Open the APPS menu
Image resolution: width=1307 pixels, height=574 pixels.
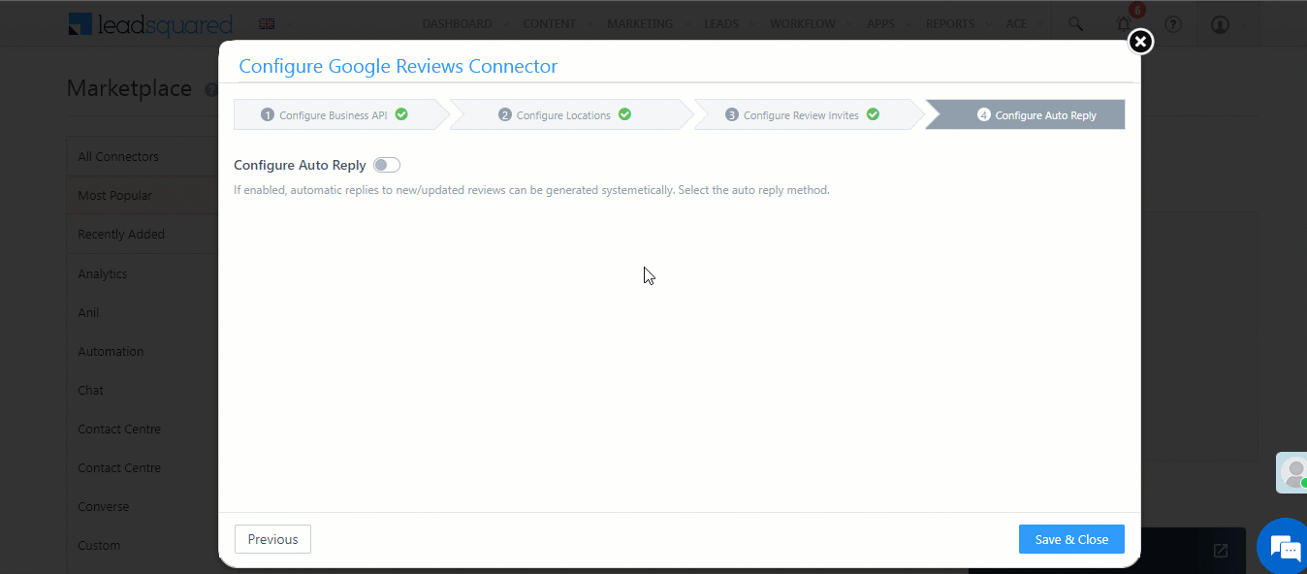pos(881,24)
